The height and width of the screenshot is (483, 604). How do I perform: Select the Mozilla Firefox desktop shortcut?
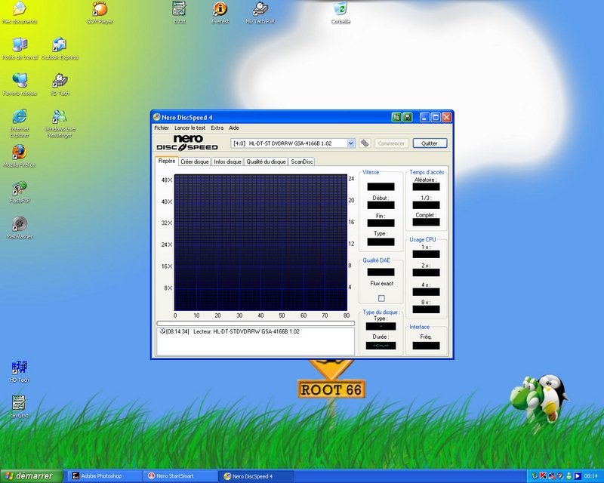point(20,156)
